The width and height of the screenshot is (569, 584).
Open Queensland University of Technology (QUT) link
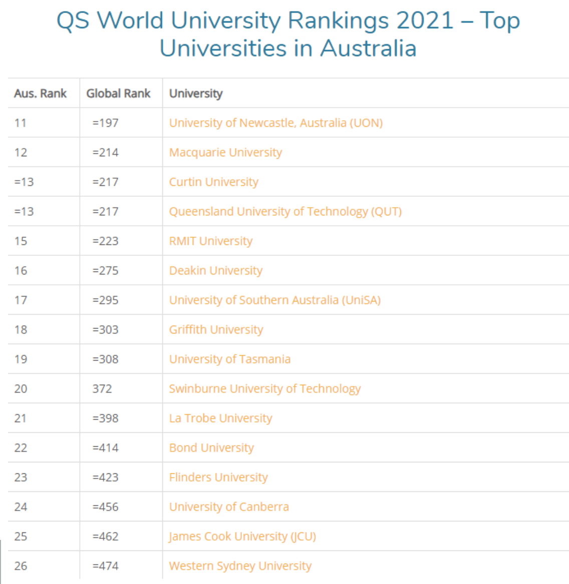click(286, 211)
